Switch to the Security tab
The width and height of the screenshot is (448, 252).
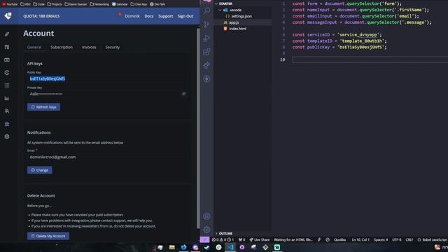[113, 47]
